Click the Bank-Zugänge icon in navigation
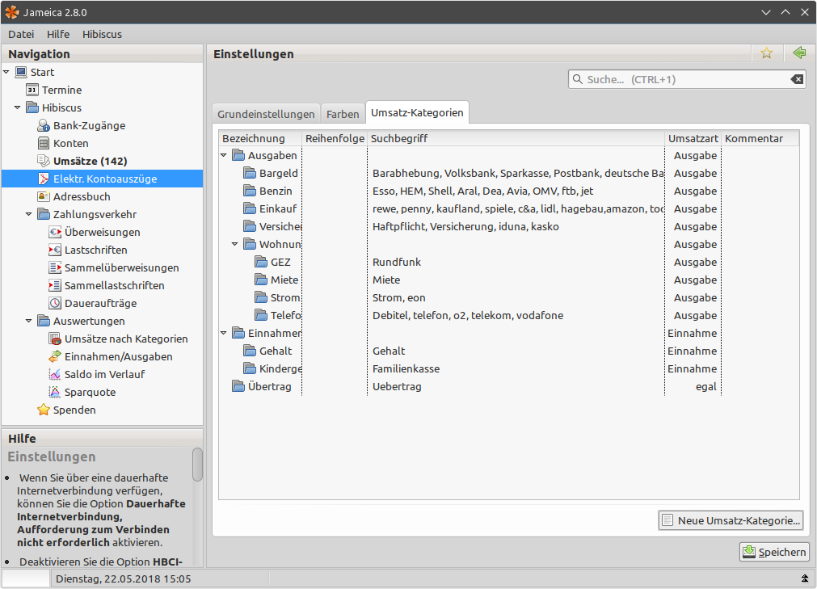The width and height of the screenshot is (817, 589). pyautogui.click(x=44, y=125)
